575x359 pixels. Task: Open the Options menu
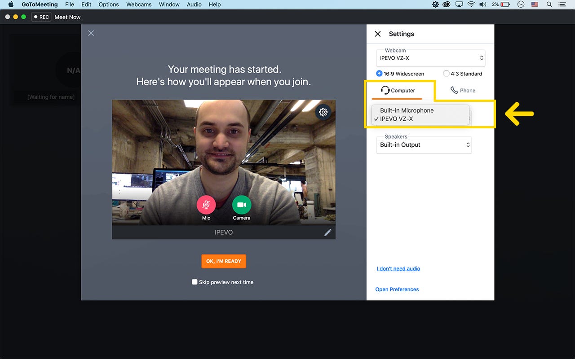[x=109, y=4]
